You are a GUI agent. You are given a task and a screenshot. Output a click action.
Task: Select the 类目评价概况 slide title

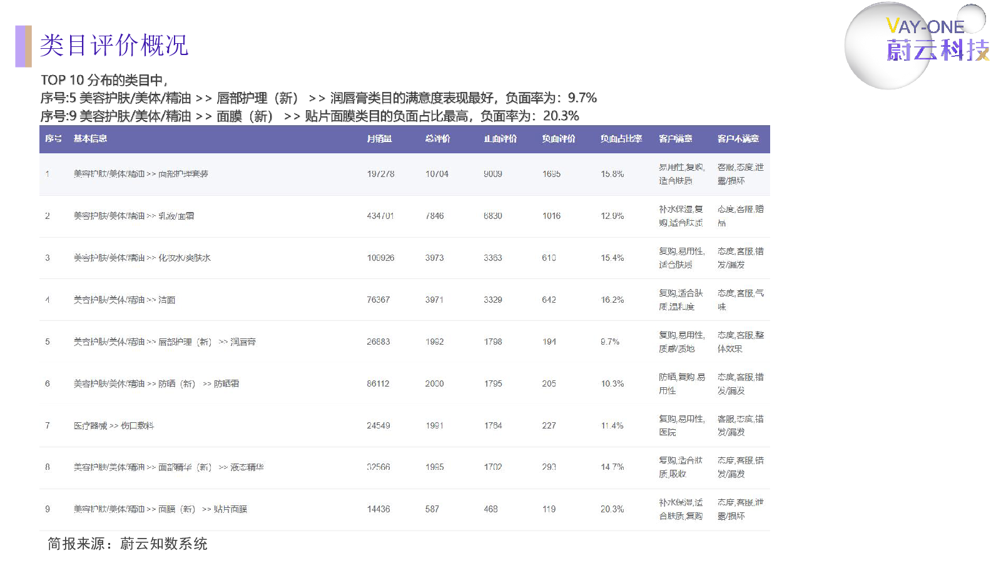[x=114, y=46]
